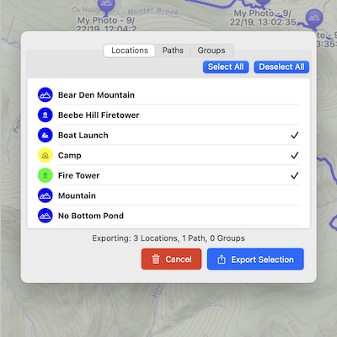Click the Boat Launch blue boat icon
The height and width of the screenshot is (337, 337).
pyautogui.click(x=45, y=135)
